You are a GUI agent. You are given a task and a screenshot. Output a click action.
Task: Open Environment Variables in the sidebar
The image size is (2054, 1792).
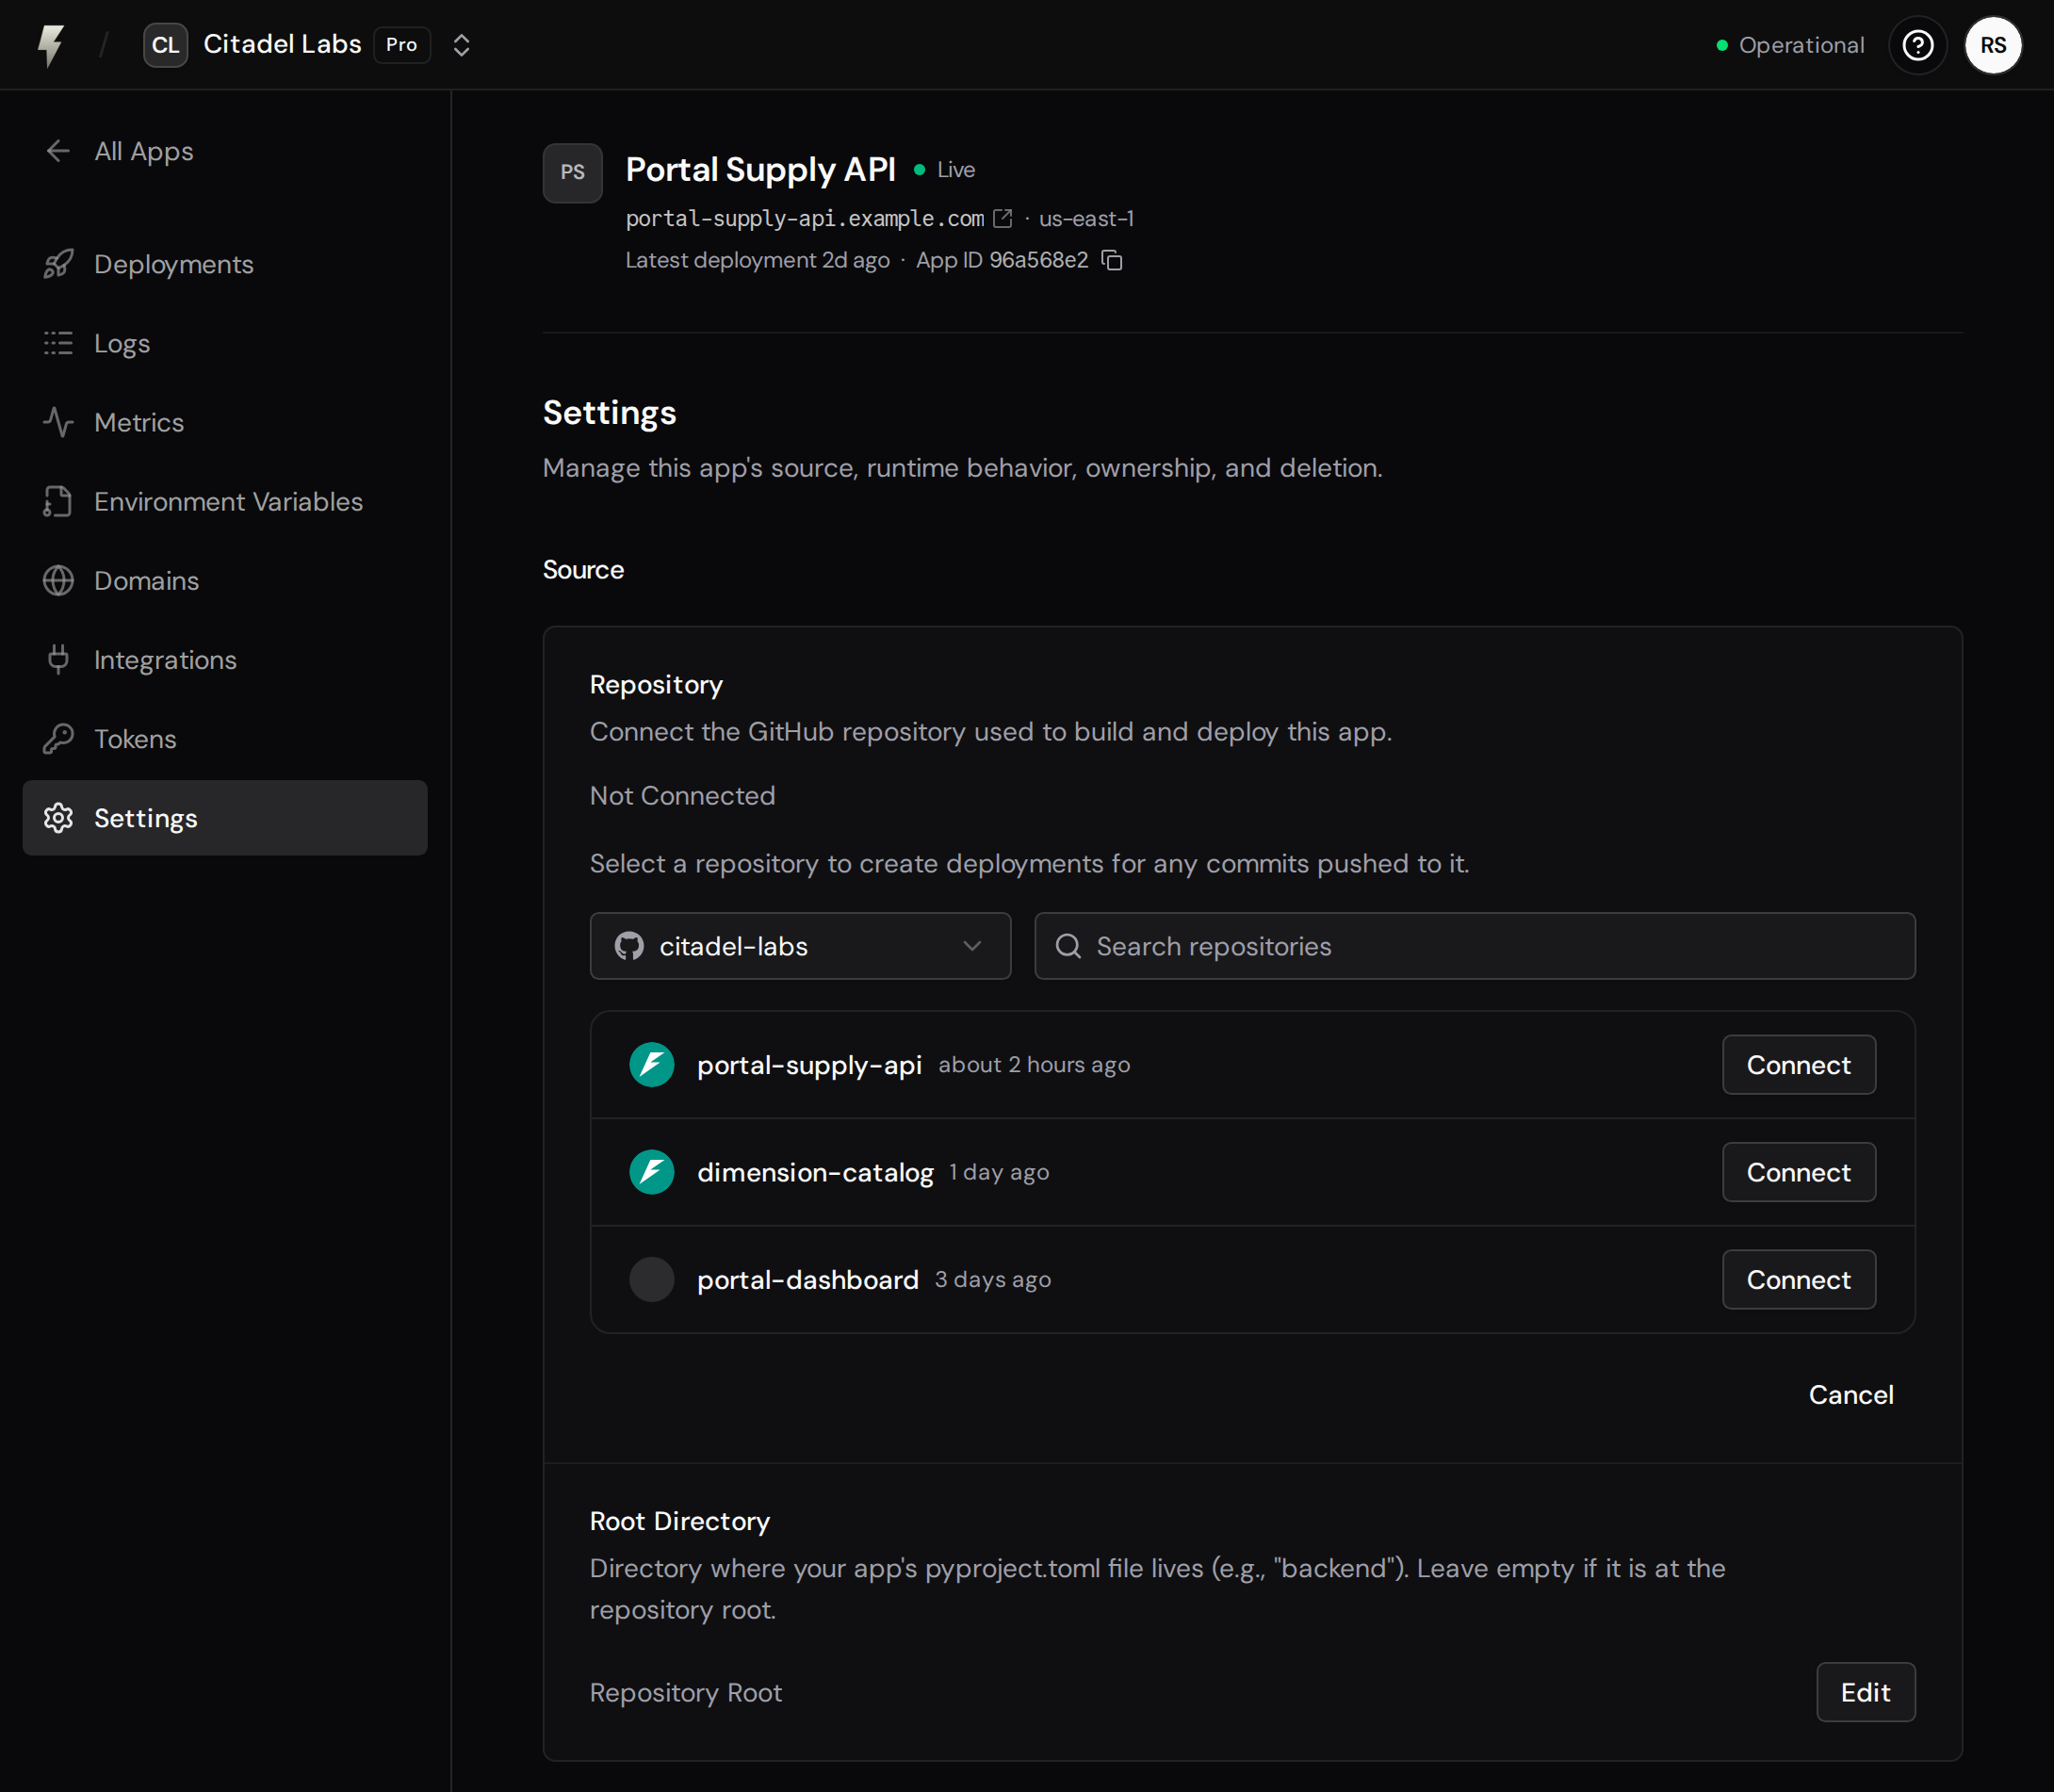(x=225, y=501)
